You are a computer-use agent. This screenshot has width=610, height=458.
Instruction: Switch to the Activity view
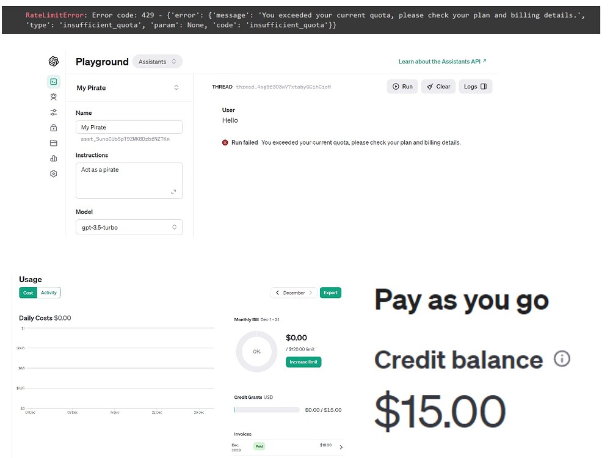(49, 293)
